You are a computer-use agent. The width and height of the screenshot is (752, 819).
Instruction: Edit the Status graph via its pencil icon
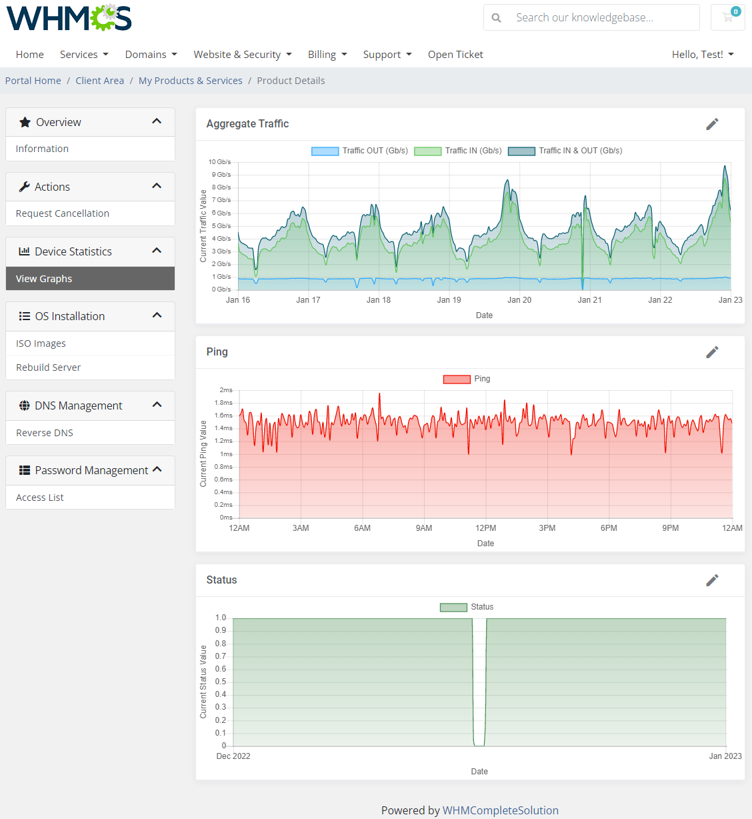click(x=712, y=580)
